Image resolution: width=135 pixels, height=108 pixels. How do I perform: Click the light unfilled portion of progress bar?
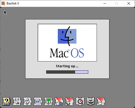[81, 72]
